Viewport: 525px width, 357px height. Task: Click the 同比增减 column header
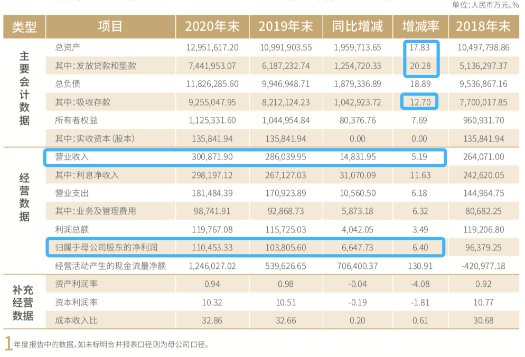click(x=357, y=27)
